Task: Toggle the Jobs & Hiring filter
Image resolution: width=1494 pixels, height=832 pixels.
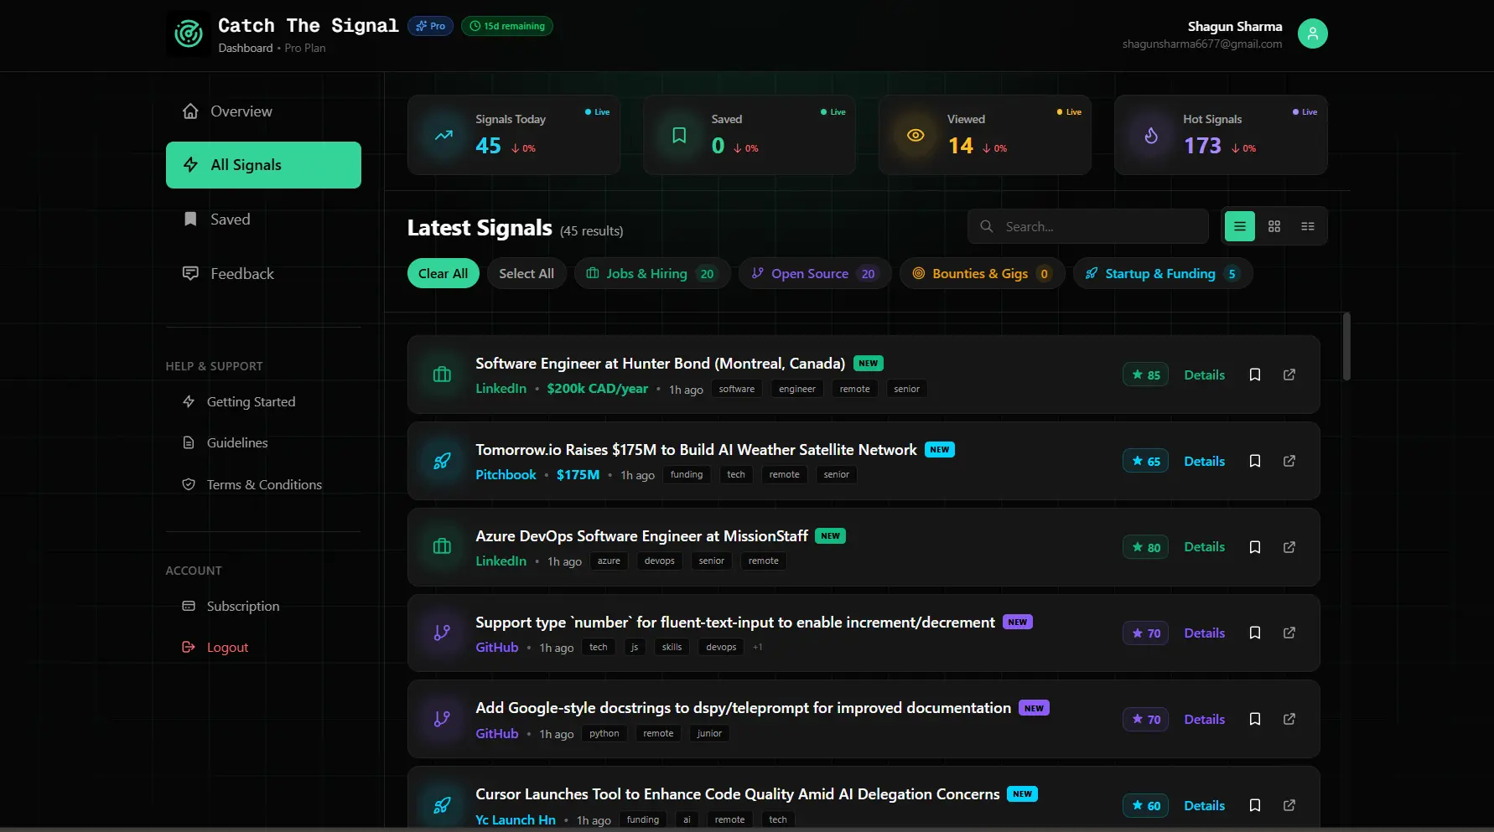Action: (x=651, y=274)
